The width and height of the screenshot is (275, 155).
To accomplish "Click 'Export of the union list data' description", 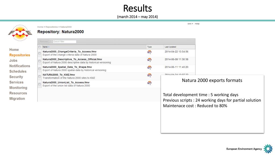I will pos(66,86).
